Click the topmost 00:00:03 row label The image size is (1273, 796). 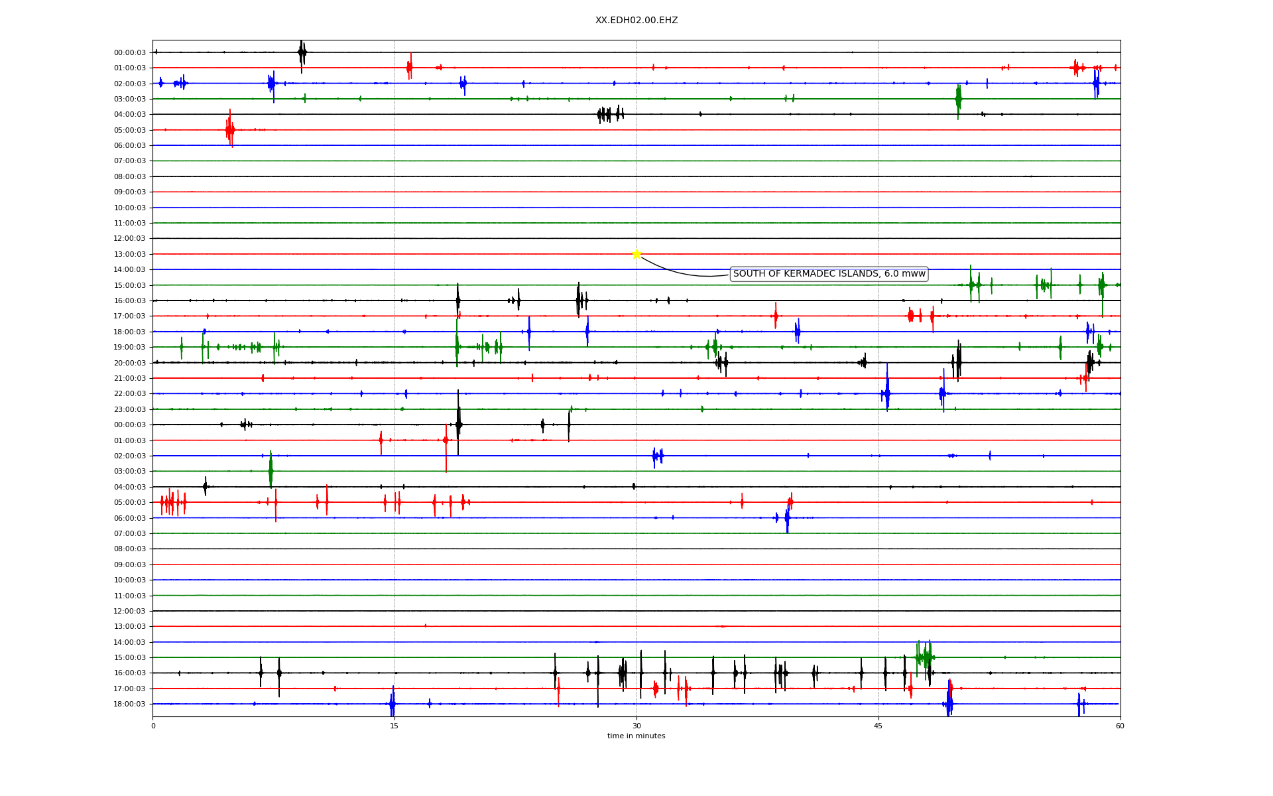coord(129,52)
